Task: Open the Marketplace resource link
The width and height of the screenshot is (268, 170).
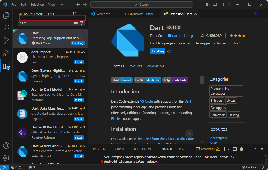Action: tap(219, 138)
